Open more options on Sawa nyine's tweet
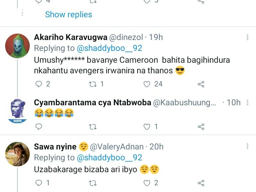Viewport: 256px width, 192px height. 247,146
